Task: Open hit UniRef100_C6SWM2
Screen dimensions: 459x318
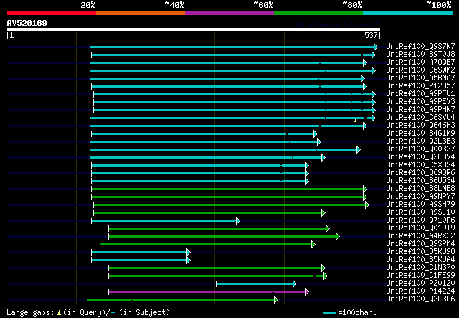Action: [x=420, y=70]
